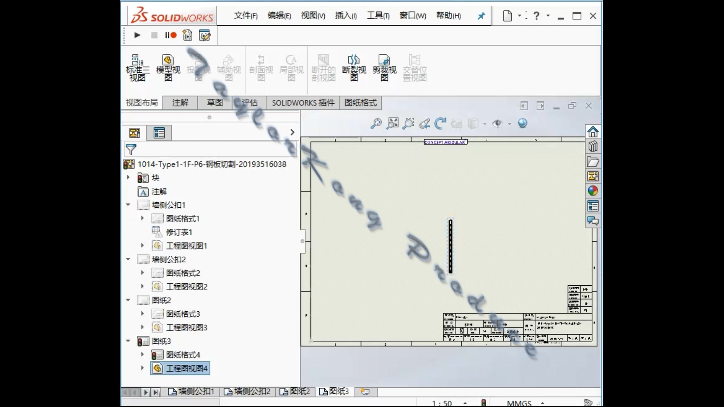Select the 剪裁视图 tool
This screenshot has width=724, height=407.
(x=384, y=68)
